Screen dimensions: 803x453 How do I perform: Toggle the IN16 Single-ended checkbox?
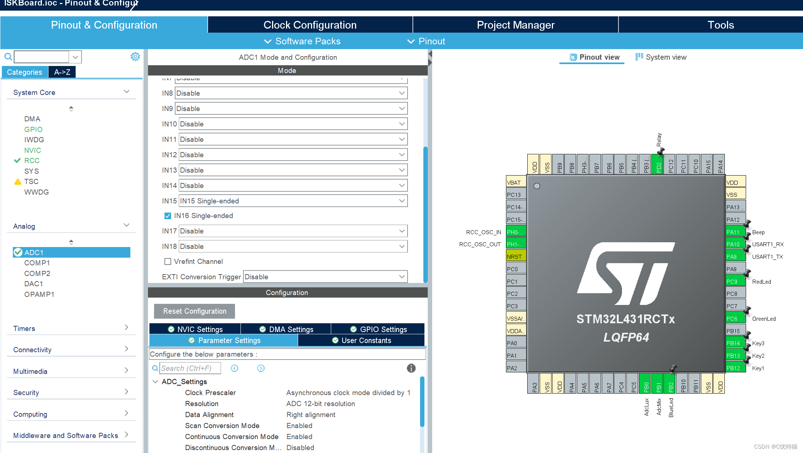[x=167, y=216]
